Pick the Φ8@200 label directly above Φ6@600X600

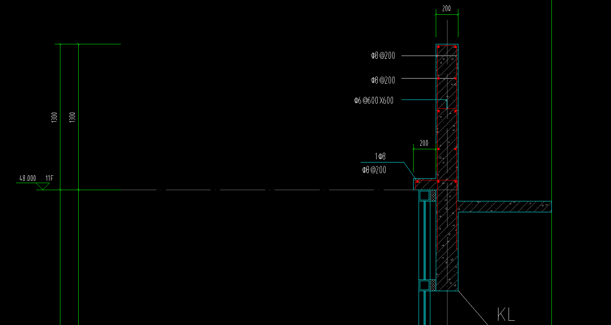pyautogui.click(x=383, y=80)
